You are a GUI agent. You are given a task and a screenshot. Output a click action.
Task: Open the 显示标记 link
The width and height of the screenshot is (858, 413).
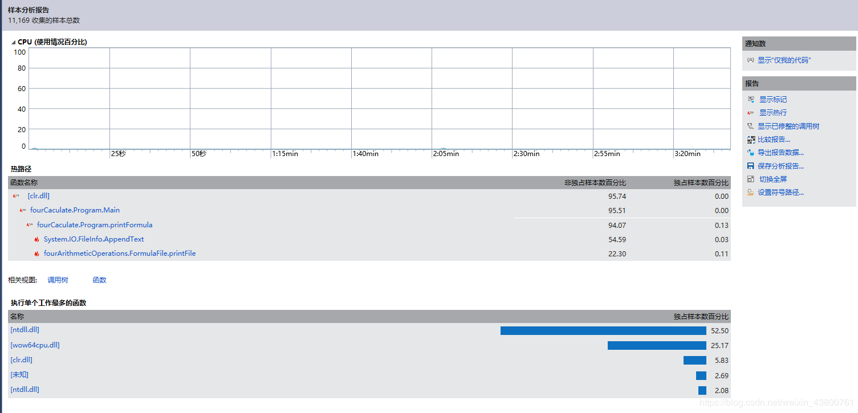coord(773,100)
